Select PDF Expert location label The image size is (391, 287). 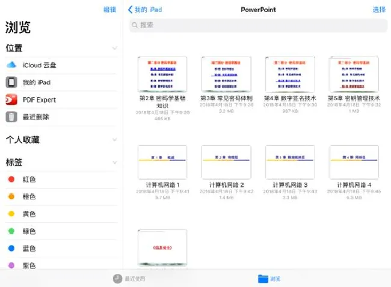coord(39,100)
